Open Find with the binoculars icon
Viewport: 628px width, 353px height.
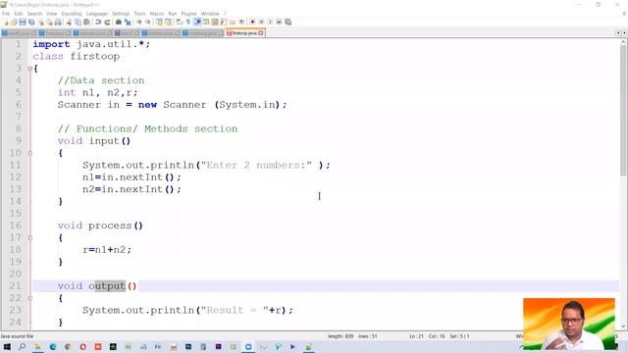coord(119,22)
